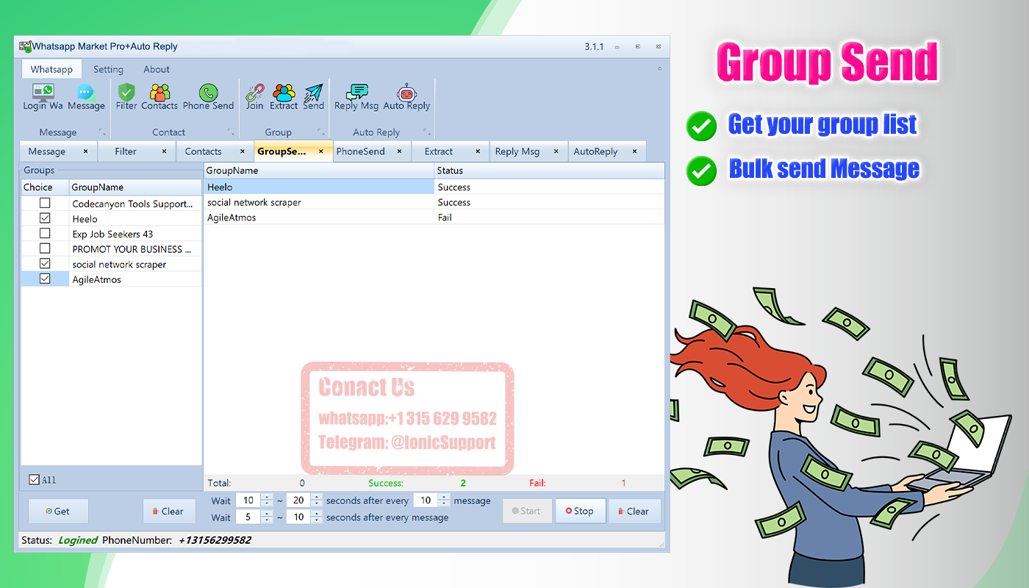
Task: Launch the Phone Send tool
Action: coord(208,97)
